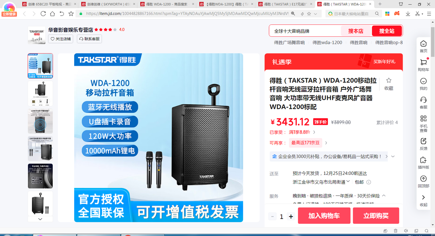Select the second product thumbnail image

click(40, 93)
